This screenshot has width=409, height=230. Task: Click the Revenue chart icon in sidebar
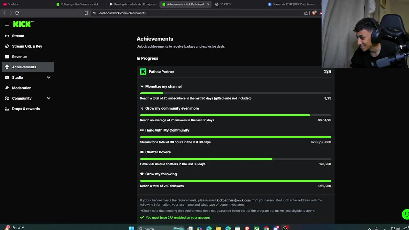[x=7, y=57]
